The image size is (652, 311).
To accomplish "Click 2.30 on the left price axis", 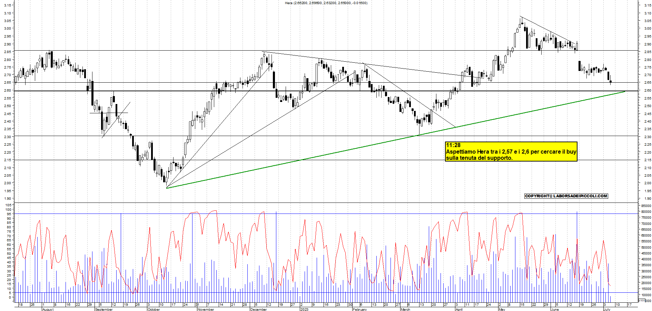I will pos(8,137).
